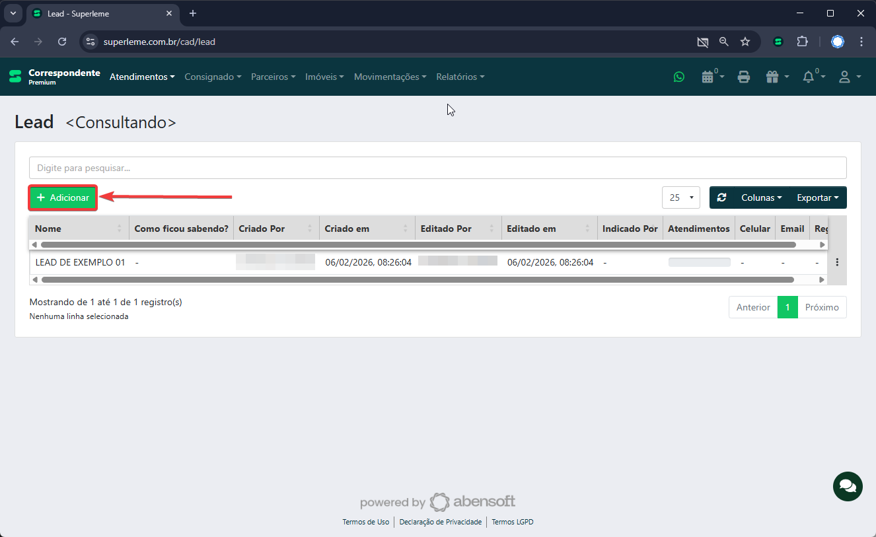Open the calendar icon dropdown
Image resolution: width=876 pixels, height=537 pixels.
[712, 77]
